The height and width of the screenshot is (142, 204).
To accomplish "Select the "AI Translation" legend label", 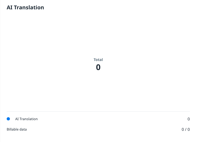I will coord(27,119).
